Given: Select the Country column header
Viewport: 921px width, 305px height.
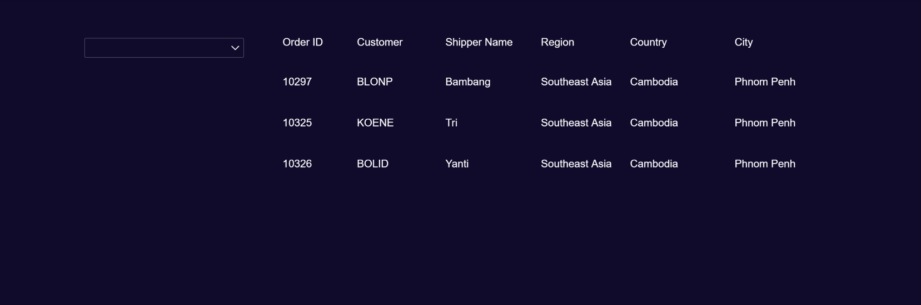Looking at the screenshot, I should coord(648,42).
